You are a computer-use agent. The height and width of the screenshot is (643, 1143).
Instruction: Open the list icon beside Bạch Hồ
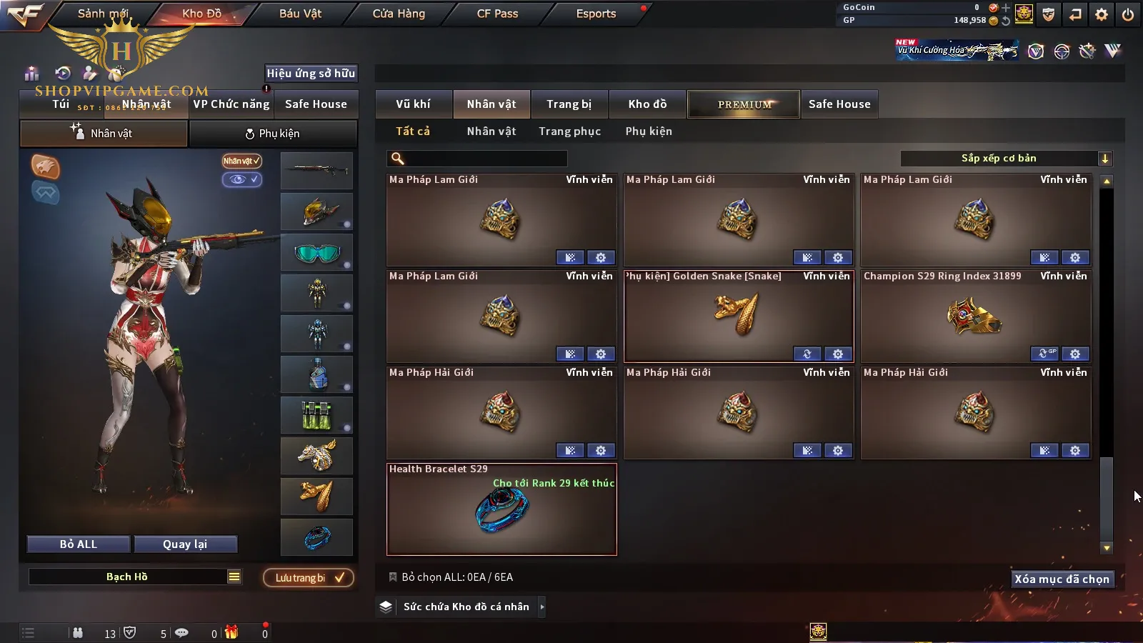point(234,577)
